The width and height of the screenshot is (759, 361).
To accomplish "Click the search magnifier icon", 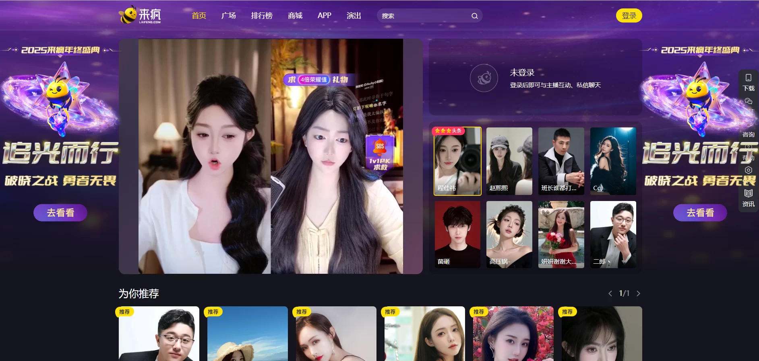I will (474, 16).
